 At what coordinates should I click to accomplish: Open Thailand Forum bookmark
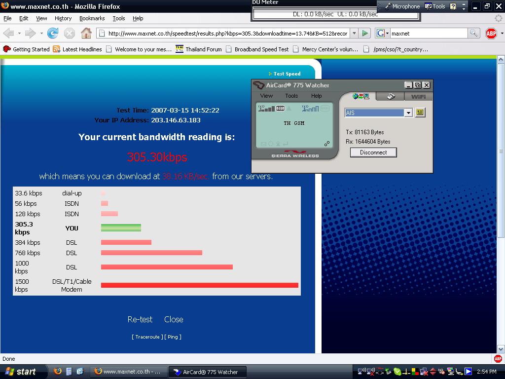point(199,49)
